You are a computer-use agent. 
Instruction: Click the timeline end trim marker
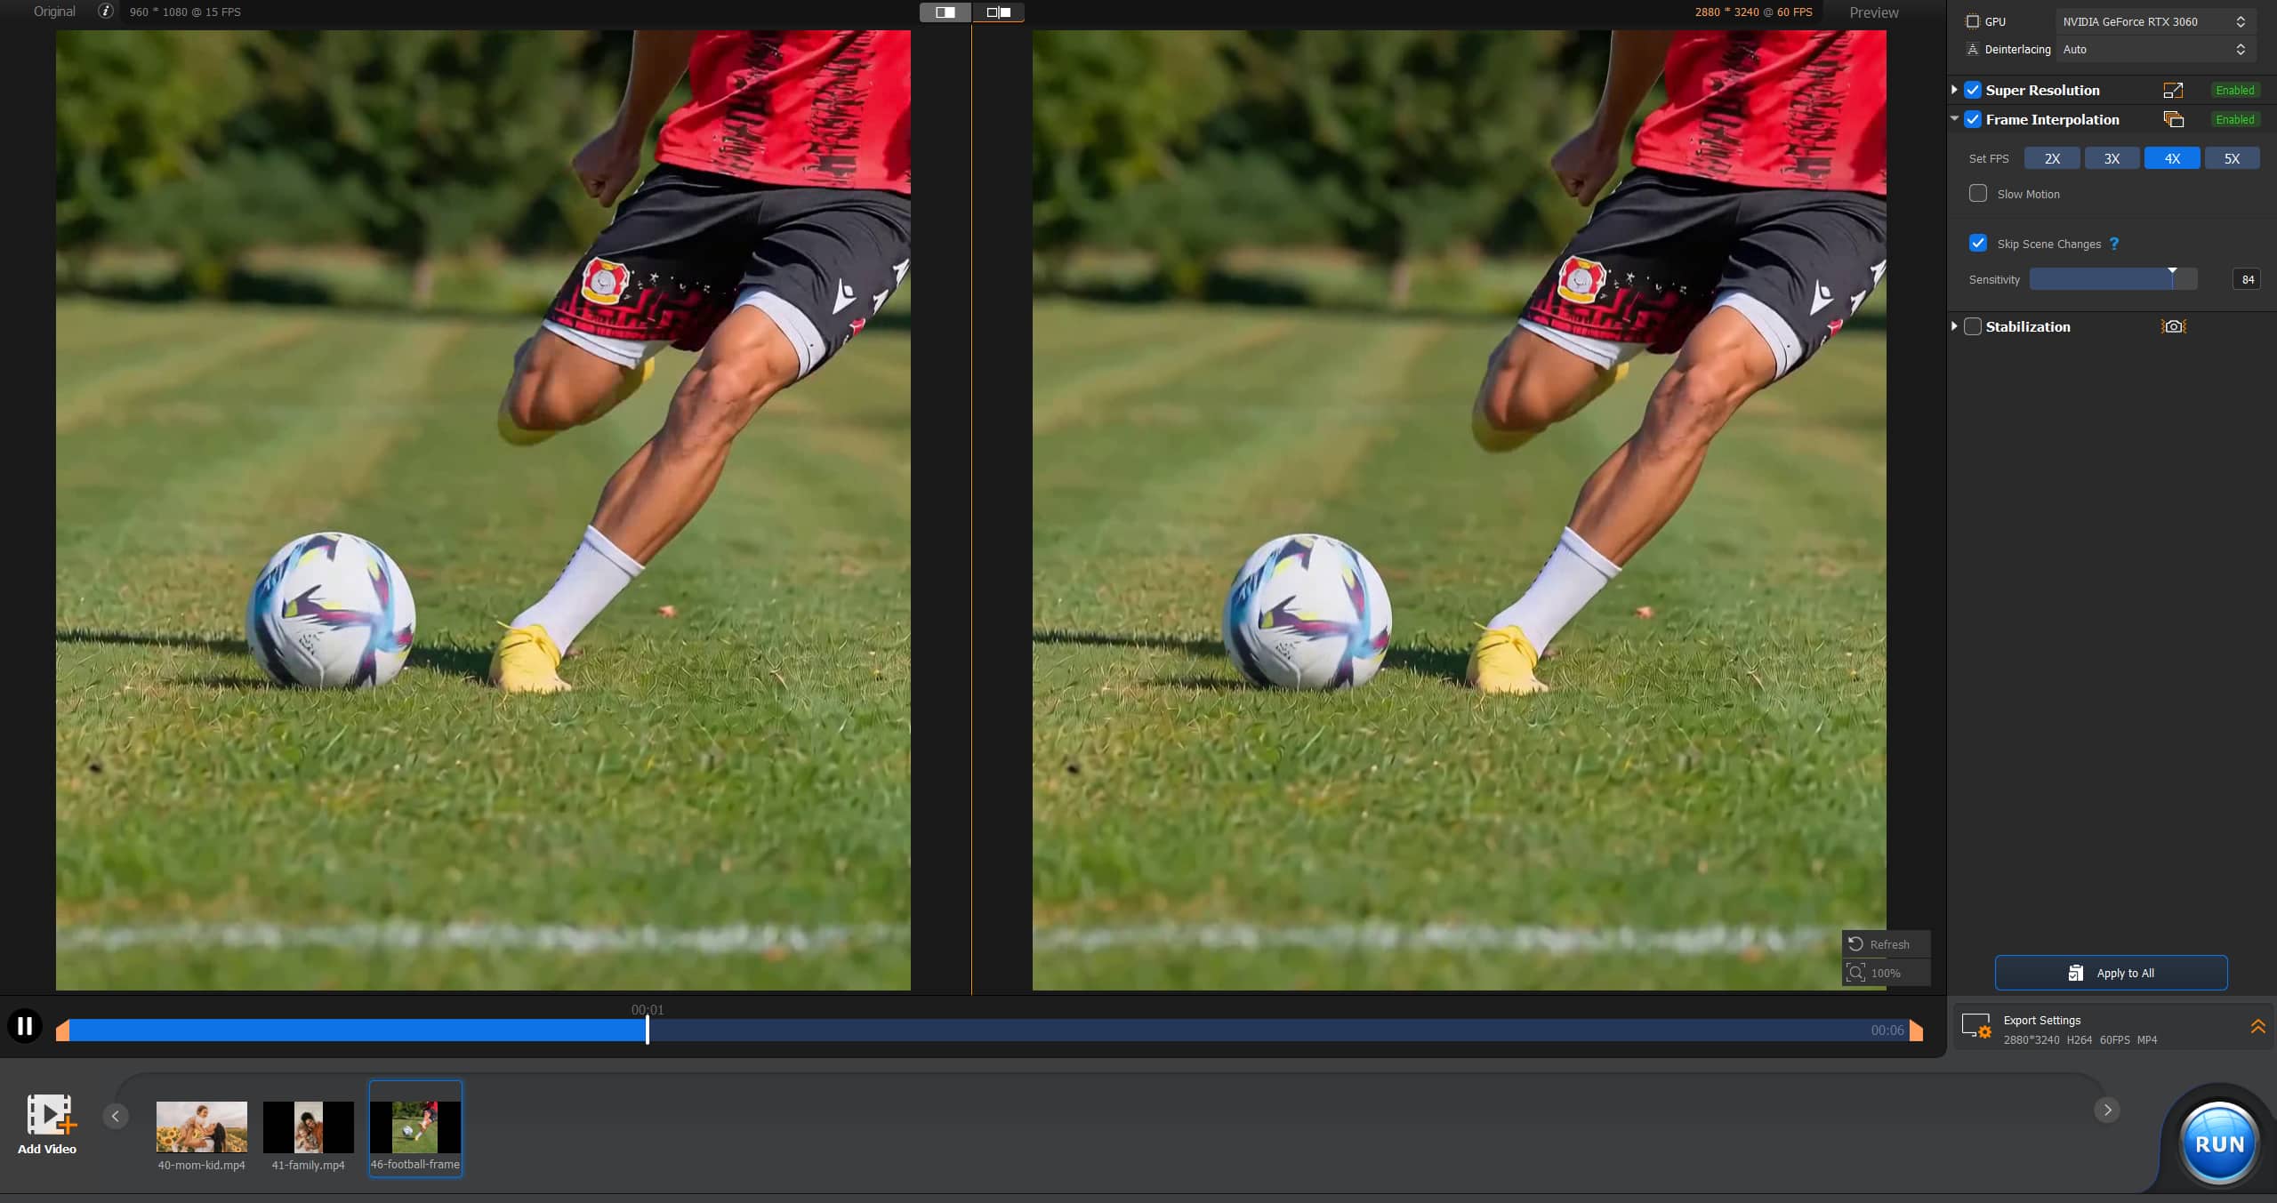point(1916,1031)
